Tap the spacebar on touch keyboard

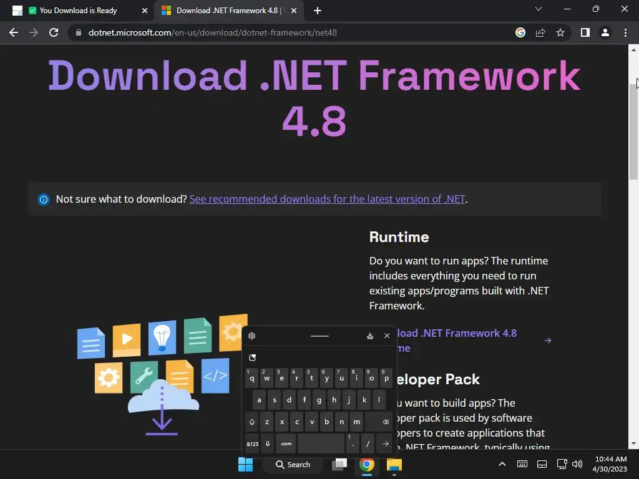tap(321, 444)
